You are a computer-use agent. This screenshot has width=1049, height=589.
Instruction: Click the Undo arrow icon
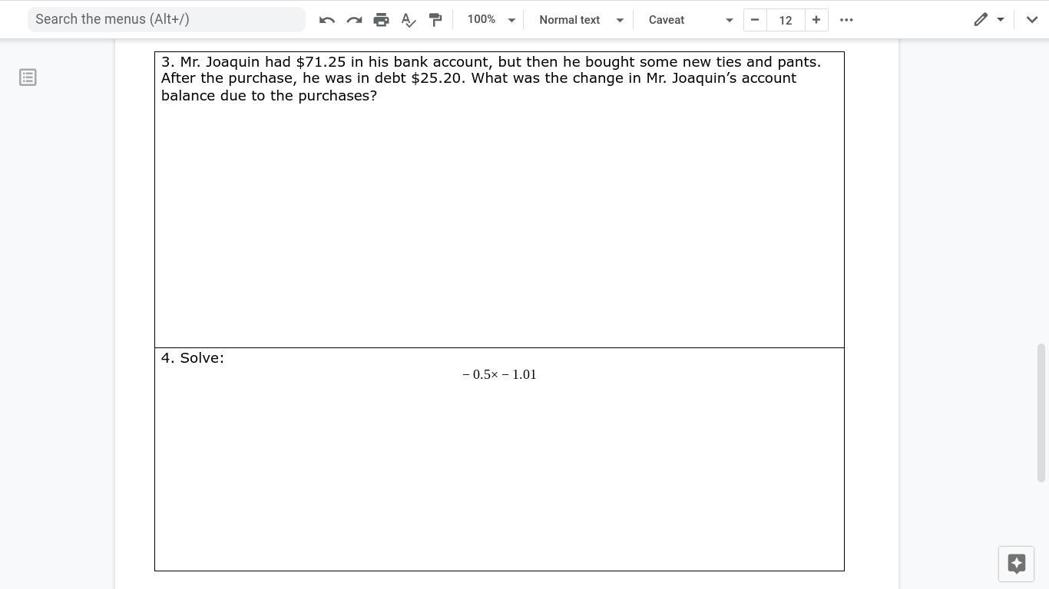[x=326, y=20]
